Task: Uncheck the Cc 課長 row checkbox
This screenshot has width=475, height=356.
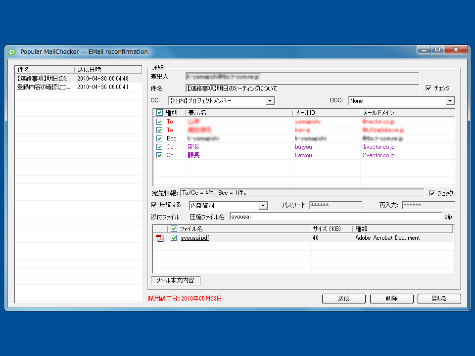Action: click(159, 155)
